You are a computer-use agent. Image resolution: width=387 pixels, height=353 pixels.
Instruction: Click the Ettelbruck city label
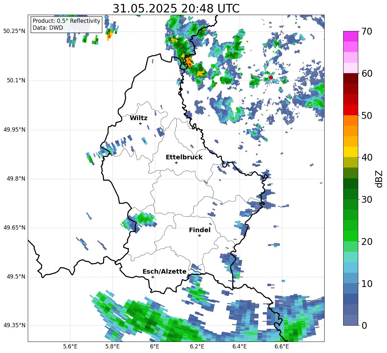coord(184,157)
